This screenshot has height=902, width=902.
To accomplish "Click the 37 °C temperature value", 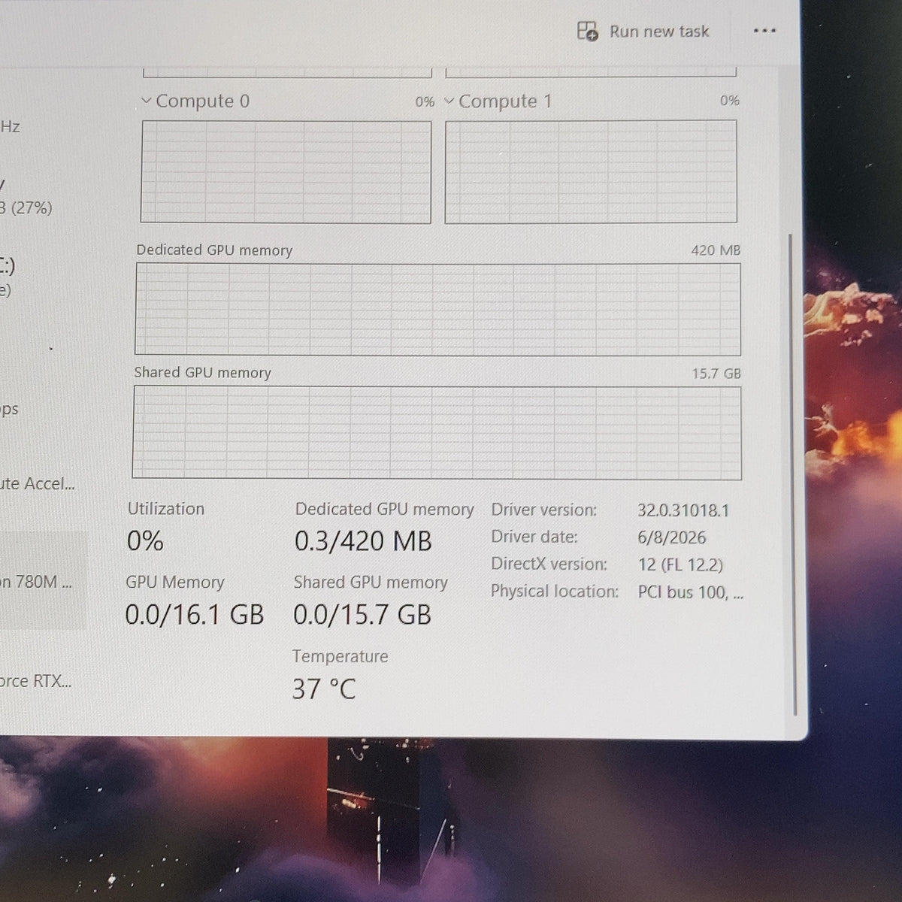I will click(324, 689).
